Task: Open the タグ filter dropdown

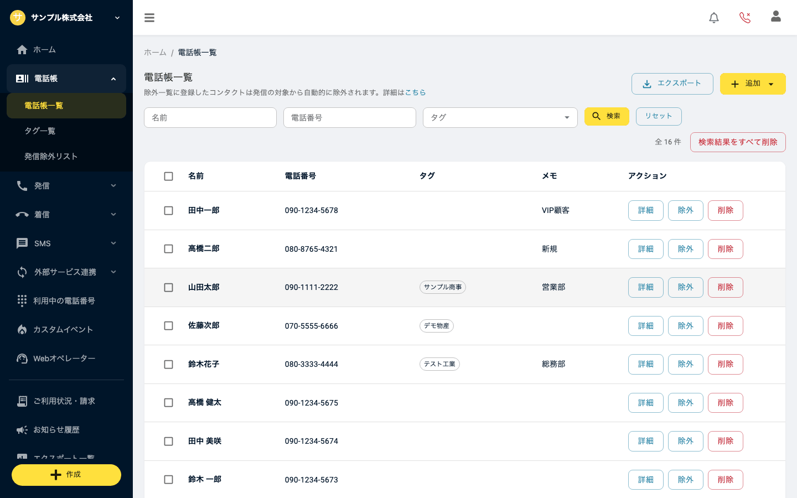Action: (500, 118)
